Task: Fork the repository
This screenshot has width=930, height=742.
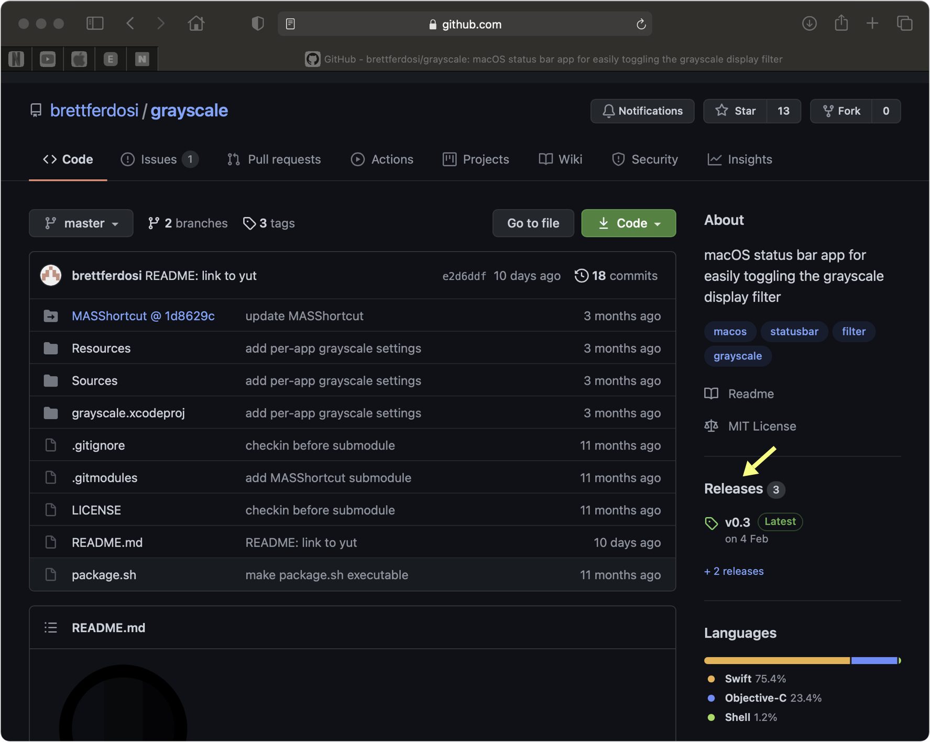Action: click(841, 111)
